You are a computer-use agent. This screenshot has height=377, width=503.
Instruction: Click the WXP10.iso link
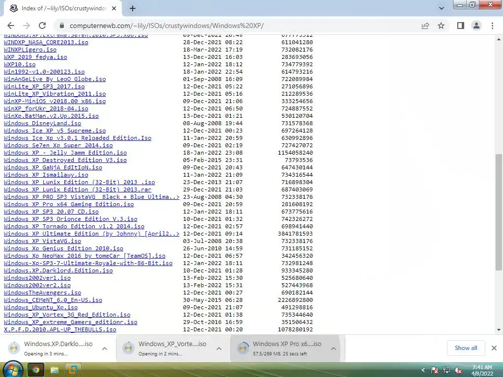20,64
